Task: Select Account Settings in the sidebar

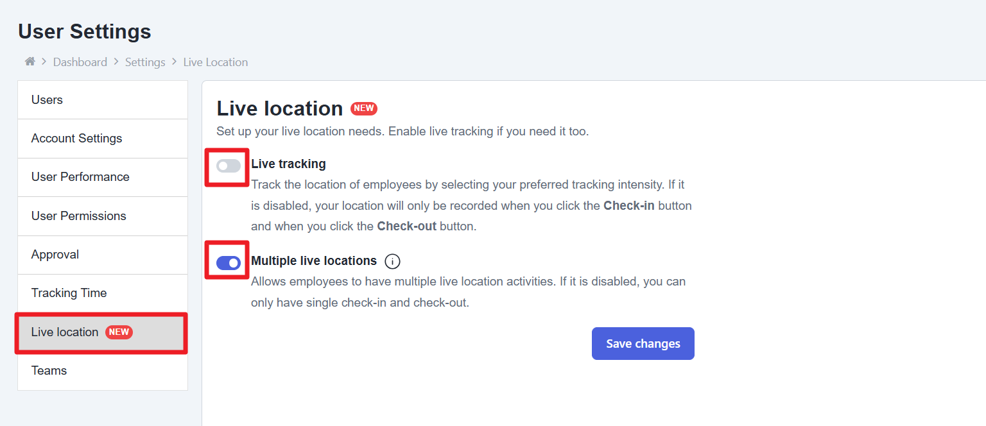Action: click(76, 139)
